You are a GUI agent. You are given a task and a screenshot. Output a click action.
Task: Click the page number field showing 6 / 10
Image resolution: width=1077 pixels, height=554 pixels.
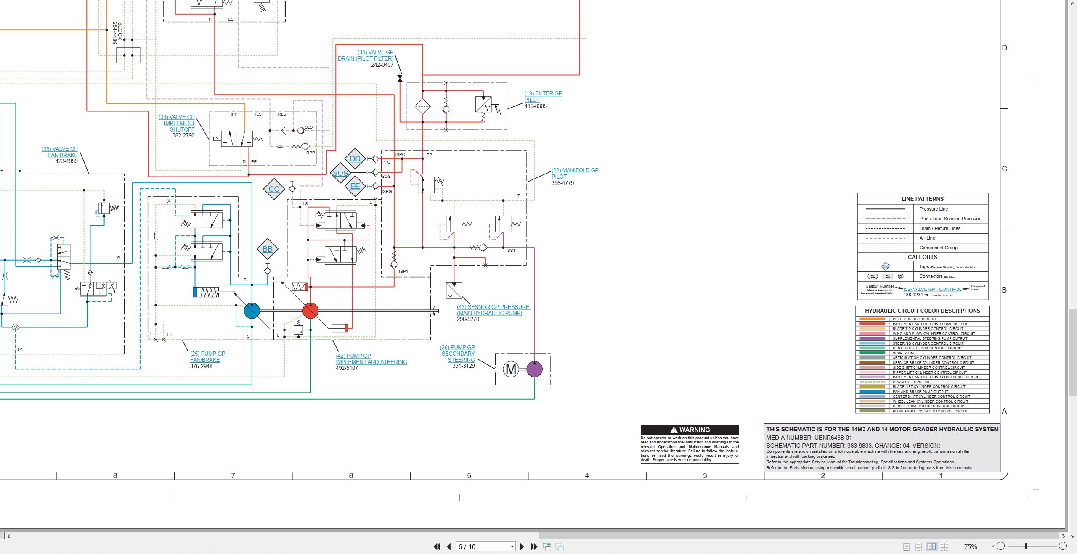point(483,546)
